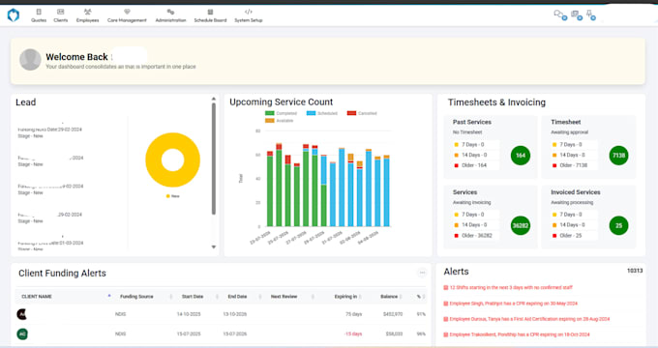658x348 pixels.
Task: Open the Schedule Board icon
Action: (210, 13)
